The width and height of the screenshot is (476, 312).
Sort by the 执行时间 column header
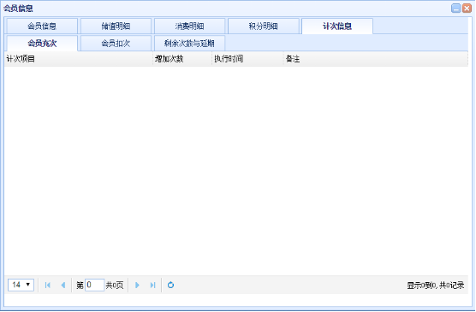(248, 59)
